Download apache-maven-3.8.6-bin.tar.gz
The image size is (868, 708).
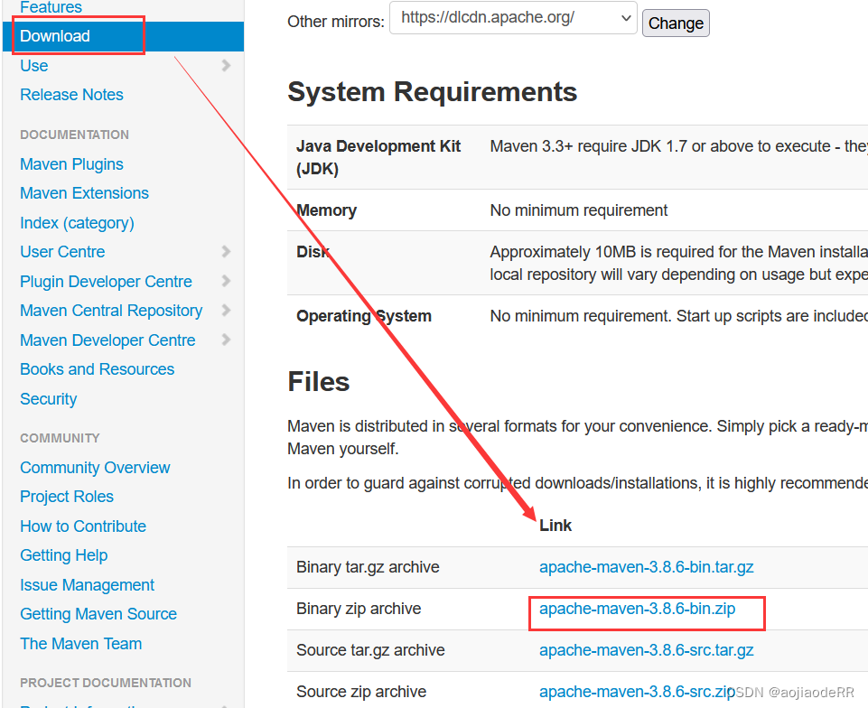(646, 567)
